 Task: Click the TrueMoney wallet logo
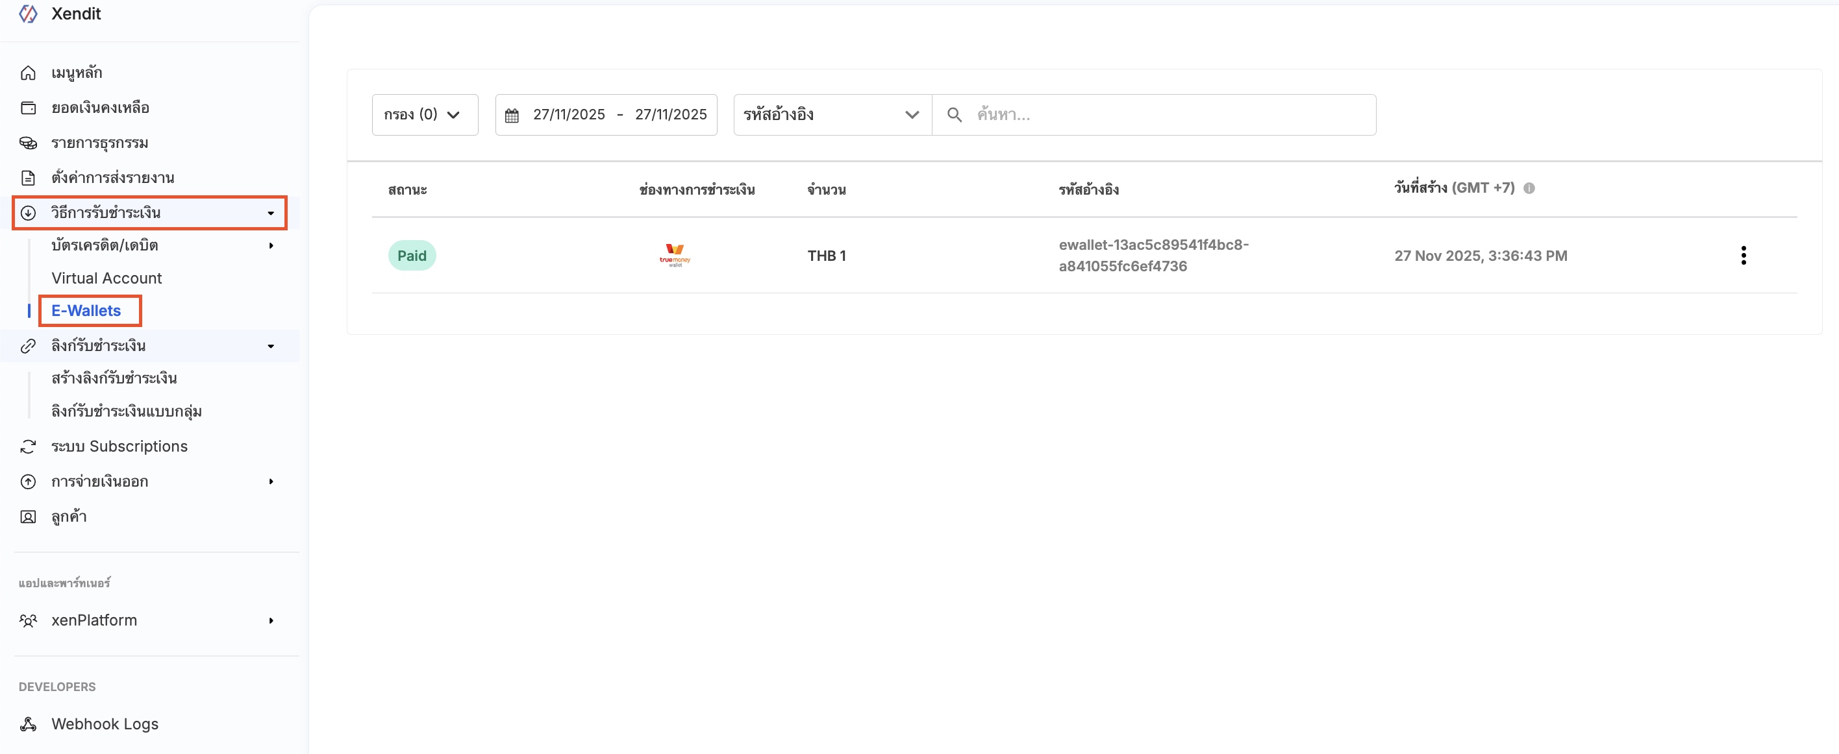pos(675,256)
